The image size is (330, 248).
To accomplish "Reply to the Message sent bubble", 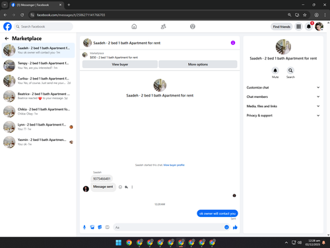I will (126, 187).
